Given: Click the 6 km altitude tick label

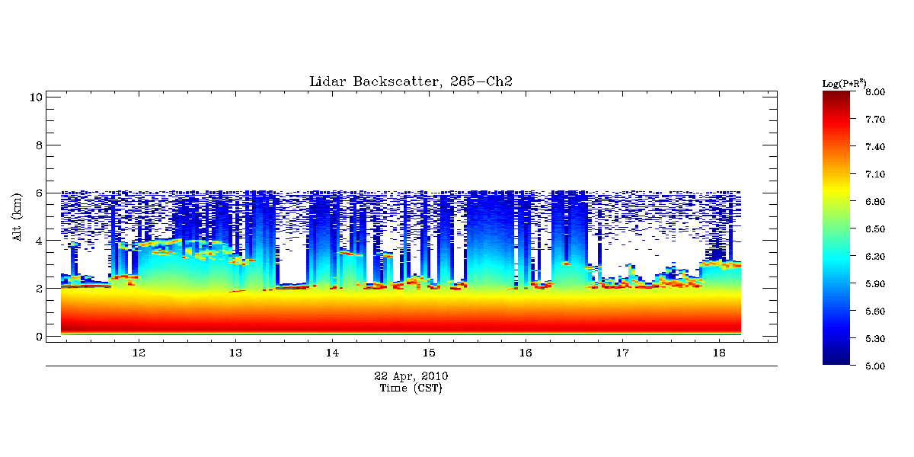Looking at the screenshot, I should [x=38, y=193].
